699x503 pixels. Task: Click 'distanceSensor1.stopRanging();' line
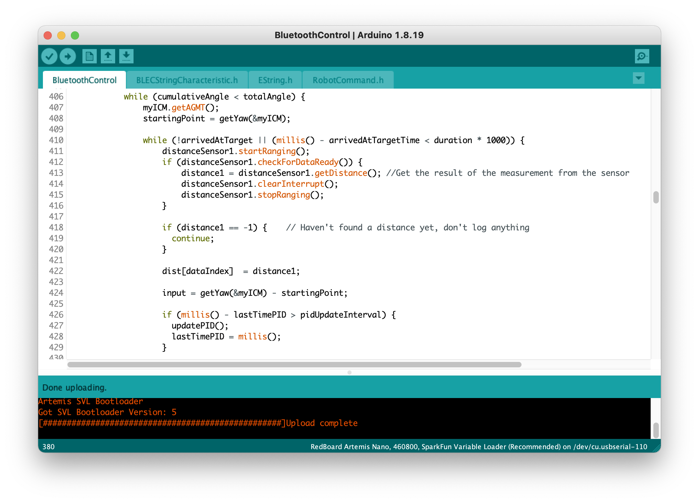click(252, 195)
